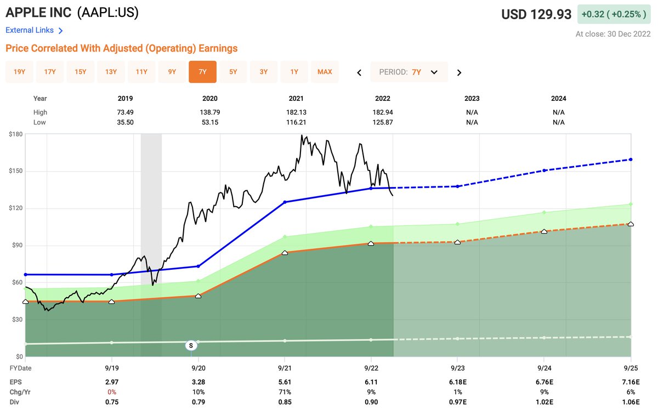Click the green +0.32 (+0.25%) change badge
The height and width of the screenshot is (409, 658).
point(614,13)
